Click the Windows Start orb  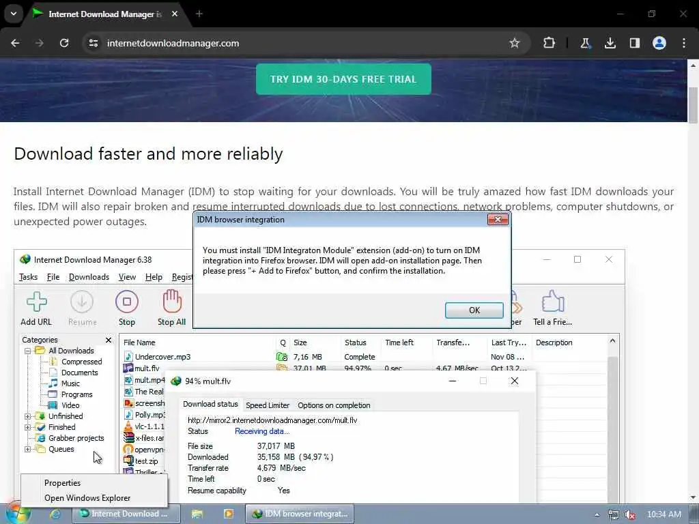pyautogui.click(x=18, y=514)
